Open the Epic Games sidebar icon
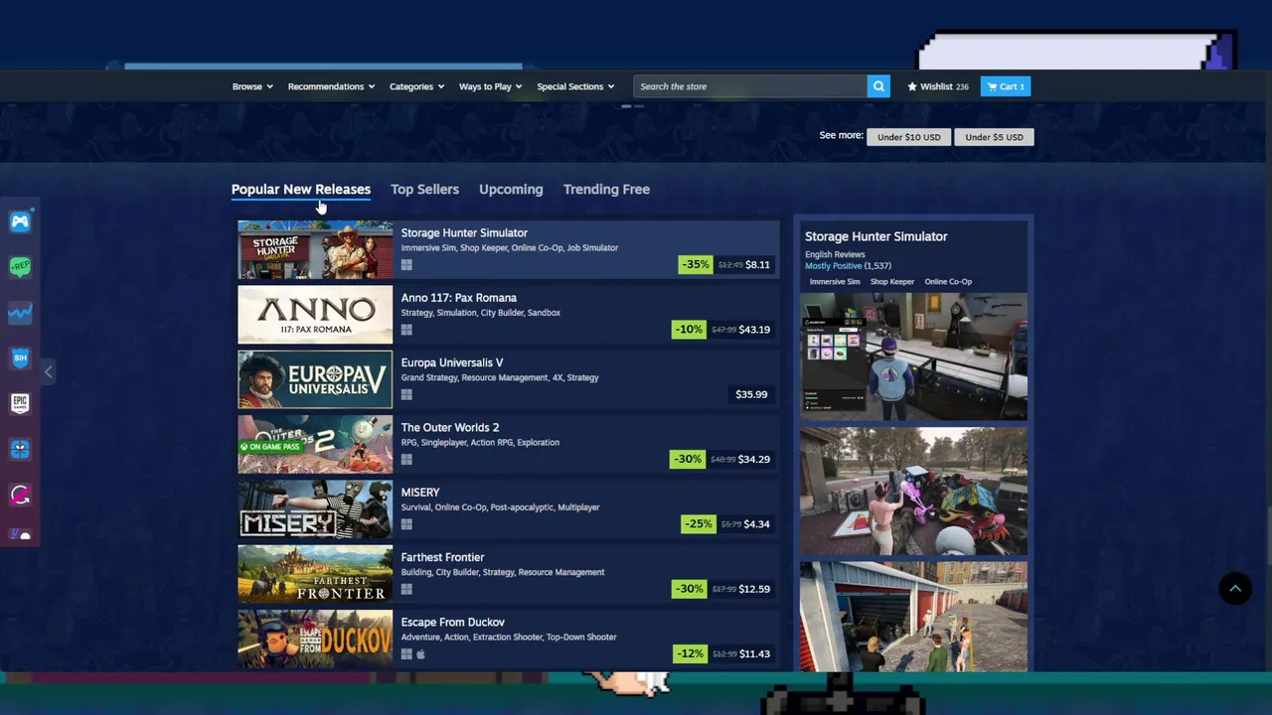 pos(20,403)
